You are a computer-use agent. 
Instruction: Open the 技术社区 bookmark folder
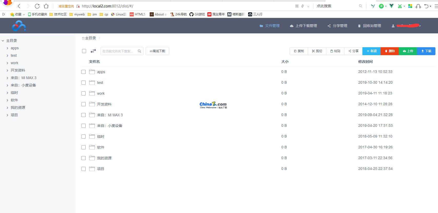(x=58, y=14)
